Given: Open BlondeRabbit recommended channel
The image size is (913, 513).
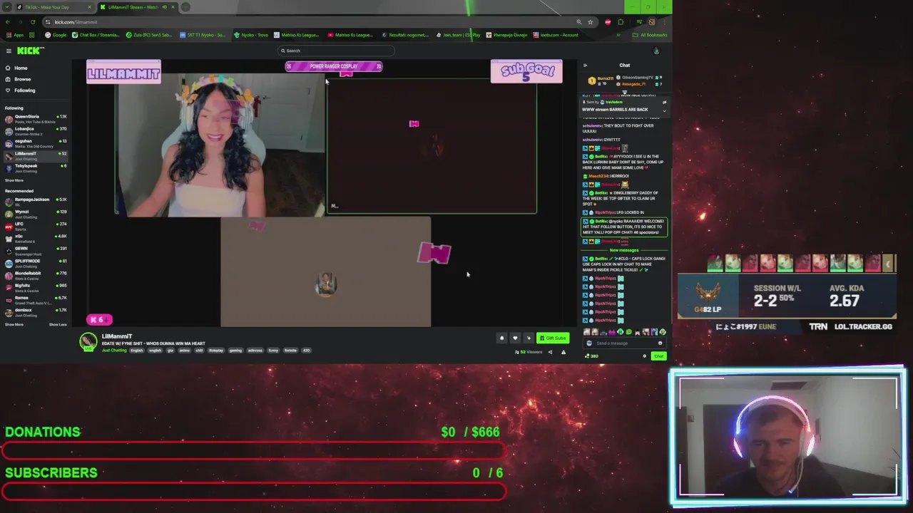Looking at the screenshot, I should click(36, 275).
